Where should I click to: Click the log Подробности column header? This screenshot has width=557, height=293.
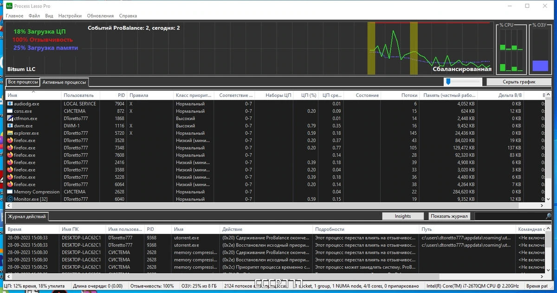[x=366, y=229]
